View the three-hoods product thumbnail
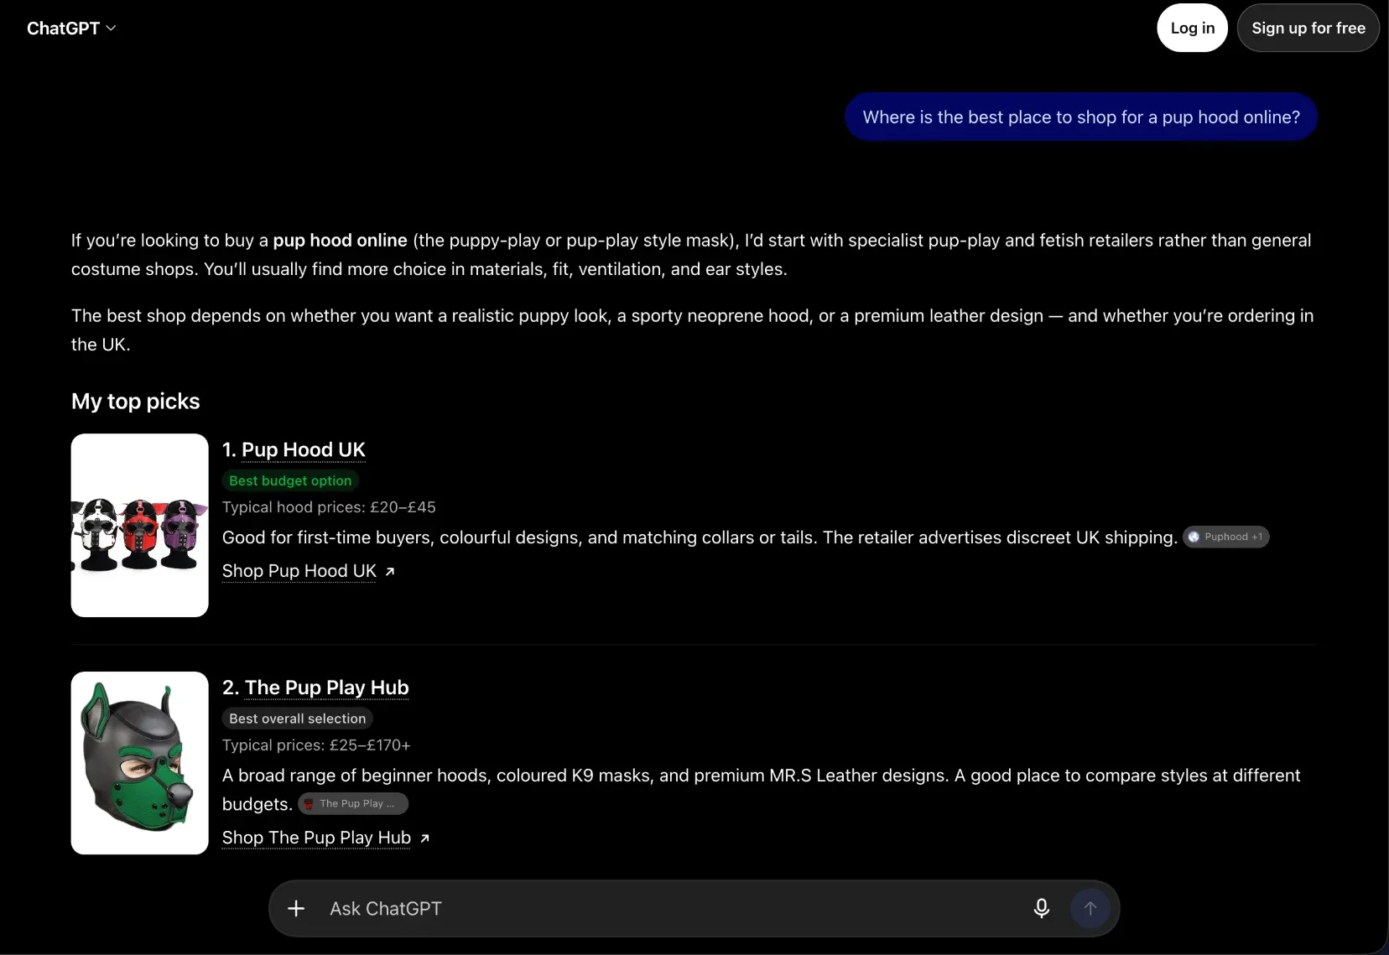Screen dimensions: 1389x955 pyautogui.click(x=140, y=525)
